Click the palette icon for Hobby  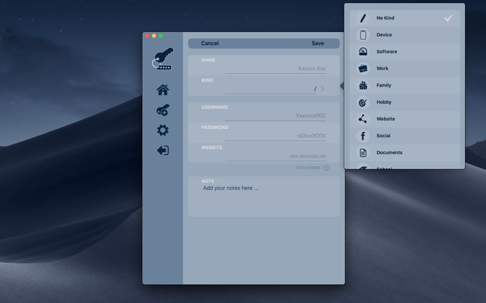363,102
